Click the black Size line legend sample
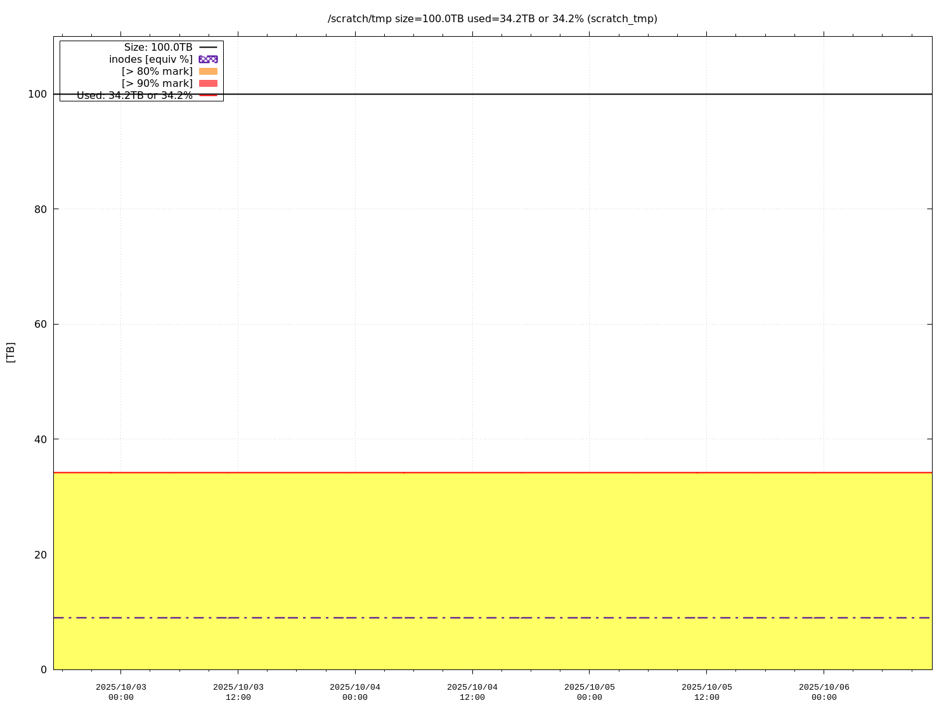Screen dimensions: 951x710 207,47
